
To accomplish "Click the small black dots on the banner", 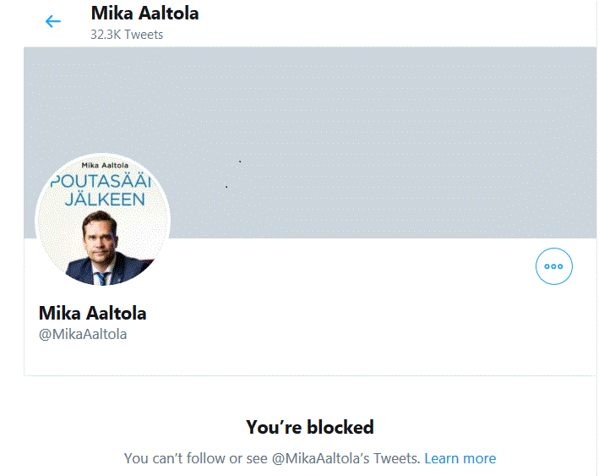I will tap(240, 161).
